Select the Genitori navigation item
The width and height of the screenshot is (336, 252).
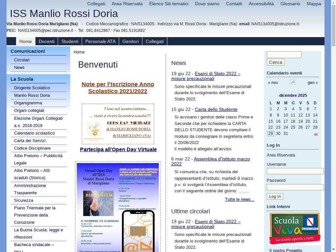tap(131, 41)
